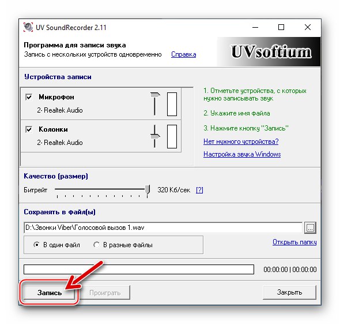
Task: Click the [?] bitrate help link
Action: (199, 190)
